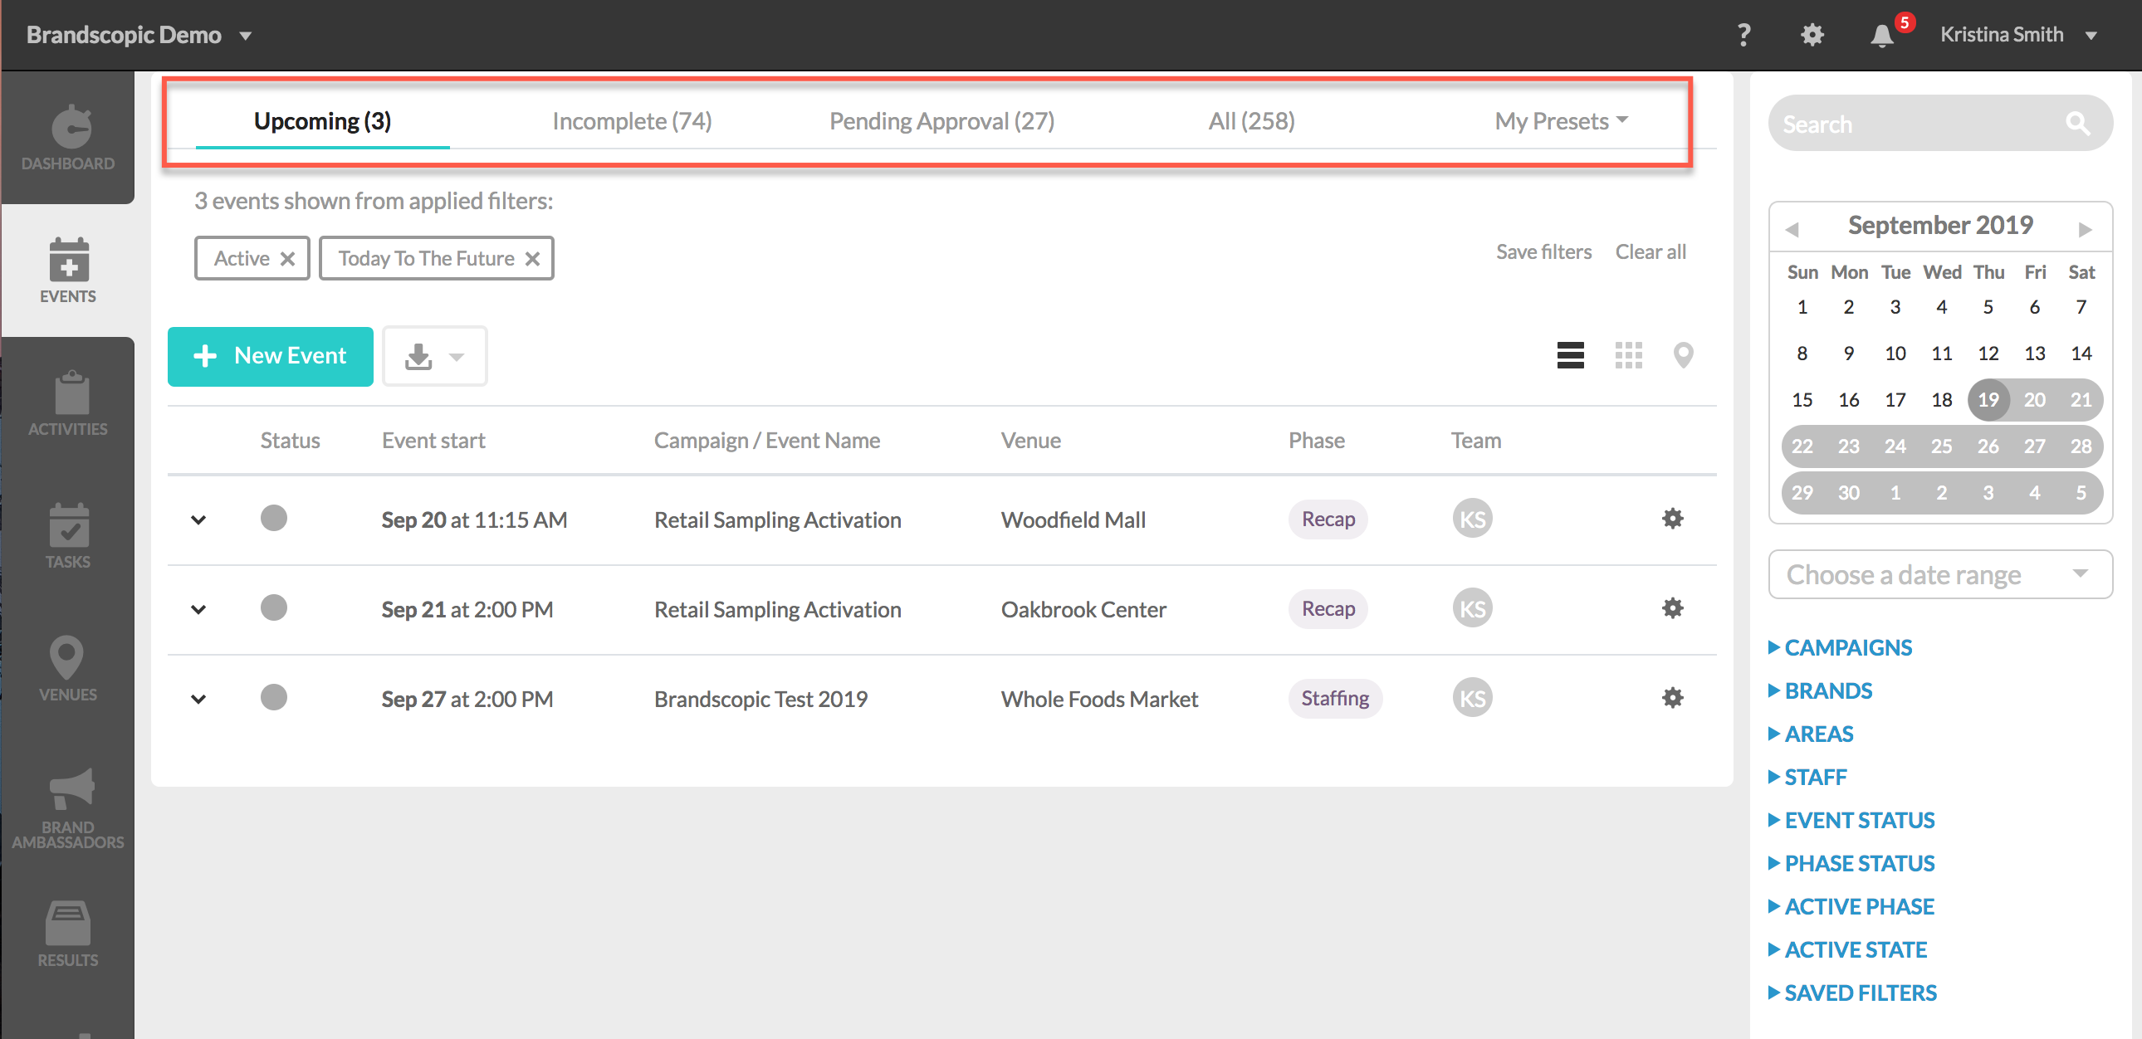Image resolution: width=2142 pixels, height=1039 pixels.
Task: Select the All (258) tab
Action: [1251, 121]
